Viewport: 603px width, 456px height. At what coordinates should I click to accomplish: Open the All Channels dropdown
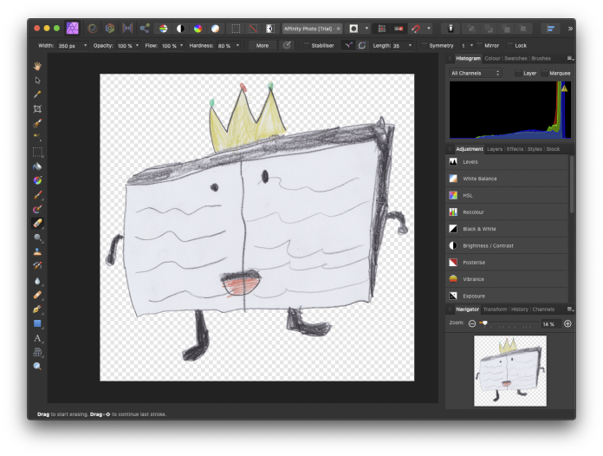(x=475, y=73)
